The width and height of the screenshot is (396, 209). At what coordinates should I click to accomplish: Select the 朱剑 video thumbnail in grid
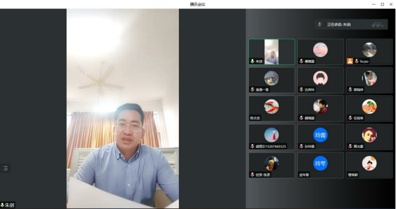[271, 52]
